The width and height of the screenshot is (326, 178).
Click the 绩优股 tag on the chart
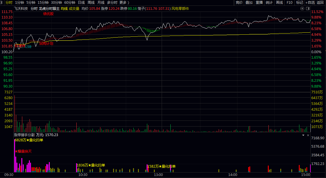click(48, 14)
